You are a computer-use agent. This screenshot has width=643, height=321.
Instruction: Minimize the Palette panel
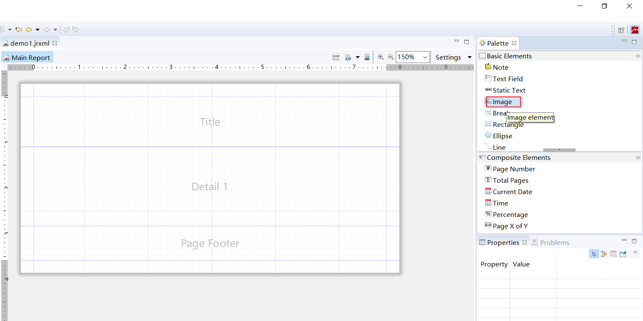pyautogui.click(x=624, y=41)
